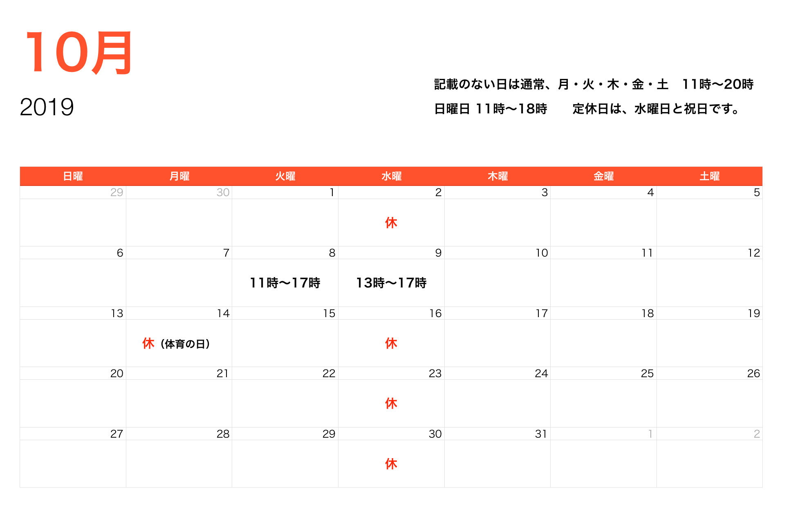
Task: Click the 休 mark on October 2
Action: [x=391, y=223]
